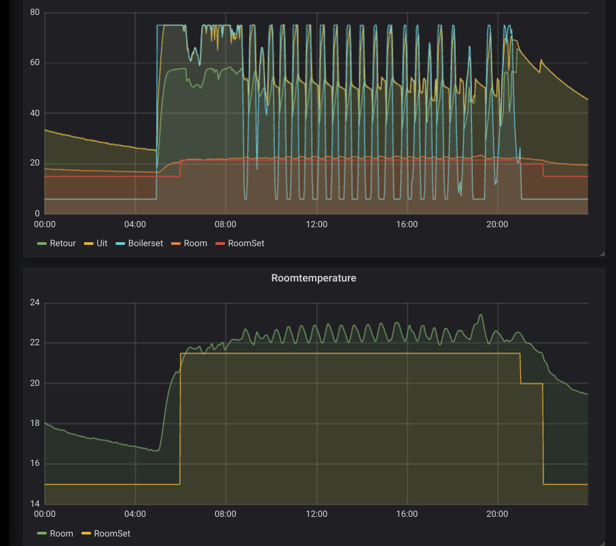
Task: Click the red RoomSet swatch in the upper legend
Action: coord(220,243)
